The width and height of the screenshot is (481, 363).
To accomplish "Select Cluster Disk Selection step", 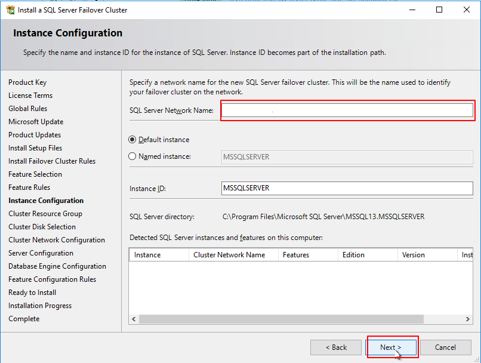I will coord(42,227).
